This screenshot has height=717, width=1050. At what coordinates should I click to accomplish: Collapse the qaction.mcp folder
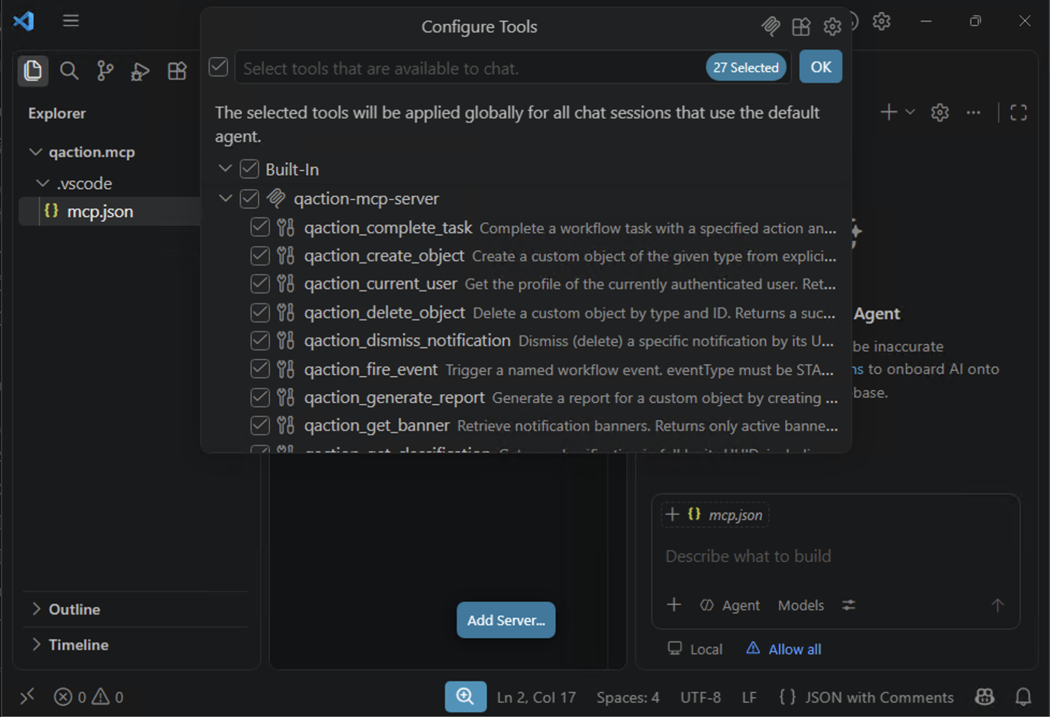point(35,152)
